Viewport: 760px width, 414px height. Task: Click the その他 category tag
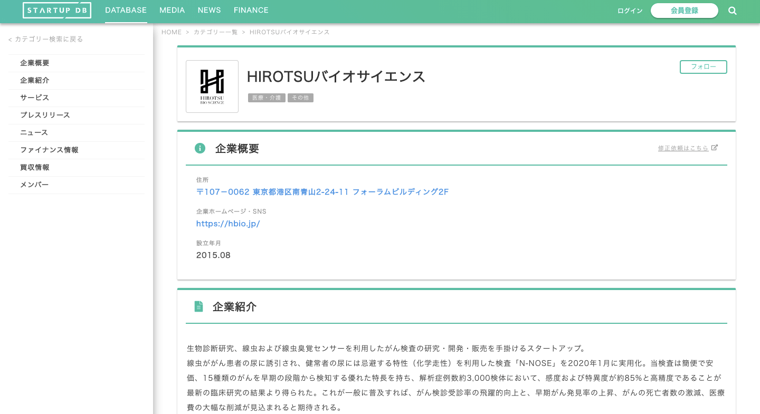[x=300, y=98]
